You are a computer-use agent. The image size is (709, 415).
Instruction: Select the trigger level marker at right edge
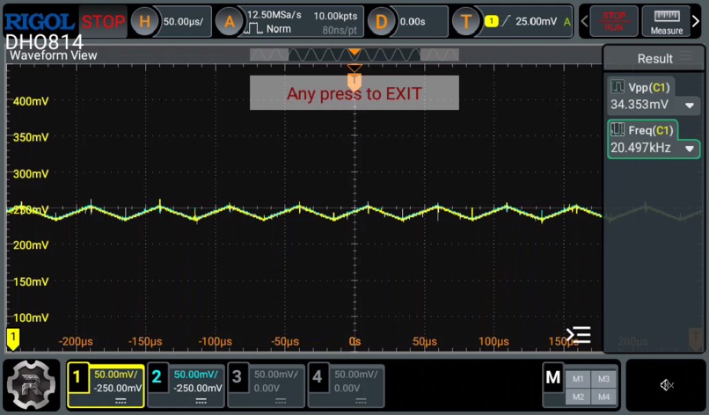click(x=695, y=339)
